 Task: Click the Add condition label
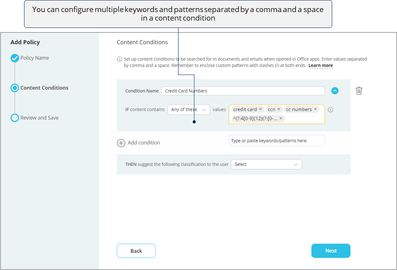(x=144, y=143)
